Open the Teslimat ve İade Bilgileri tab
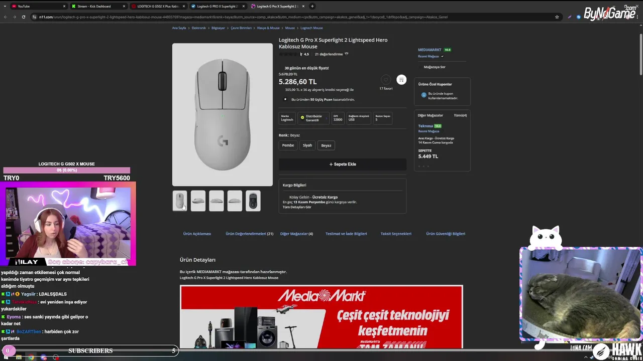Image resolution: width=643 pixels, height=361 pixels. tap(346, 234)
